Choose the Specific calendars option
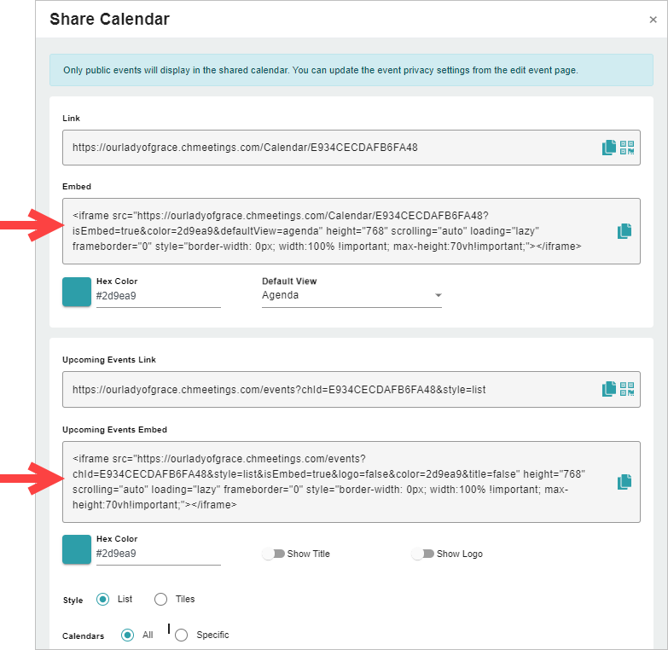The image size is (668, 650). pyautogui.click(x=181, y=635)
